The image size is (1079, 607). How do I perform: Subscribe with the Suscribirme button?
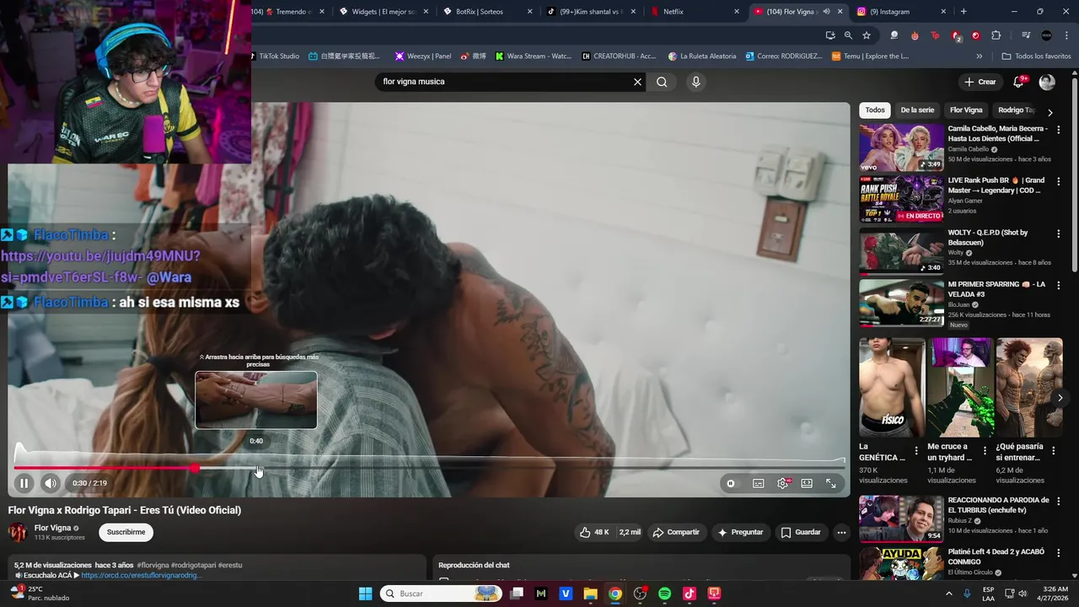click(126, 532)
